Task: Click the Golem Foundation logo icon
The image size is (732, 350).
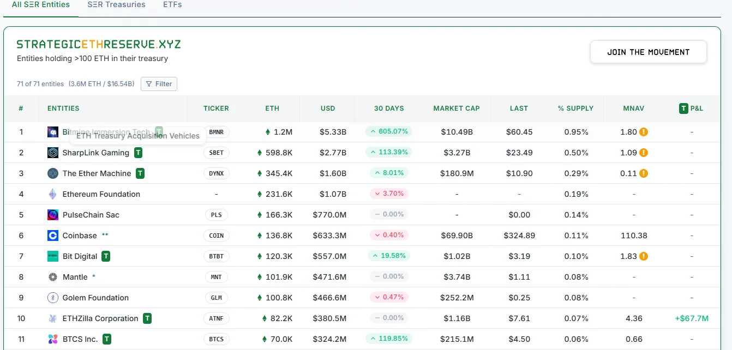Action: (53, 298)
